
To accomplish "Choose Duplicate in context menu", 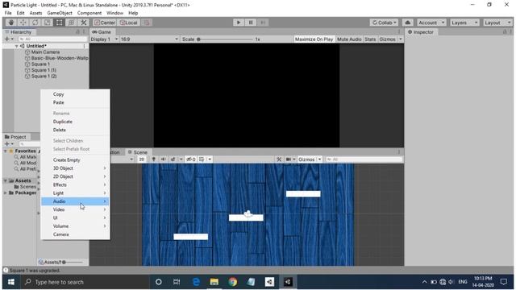I will [75, 122].
